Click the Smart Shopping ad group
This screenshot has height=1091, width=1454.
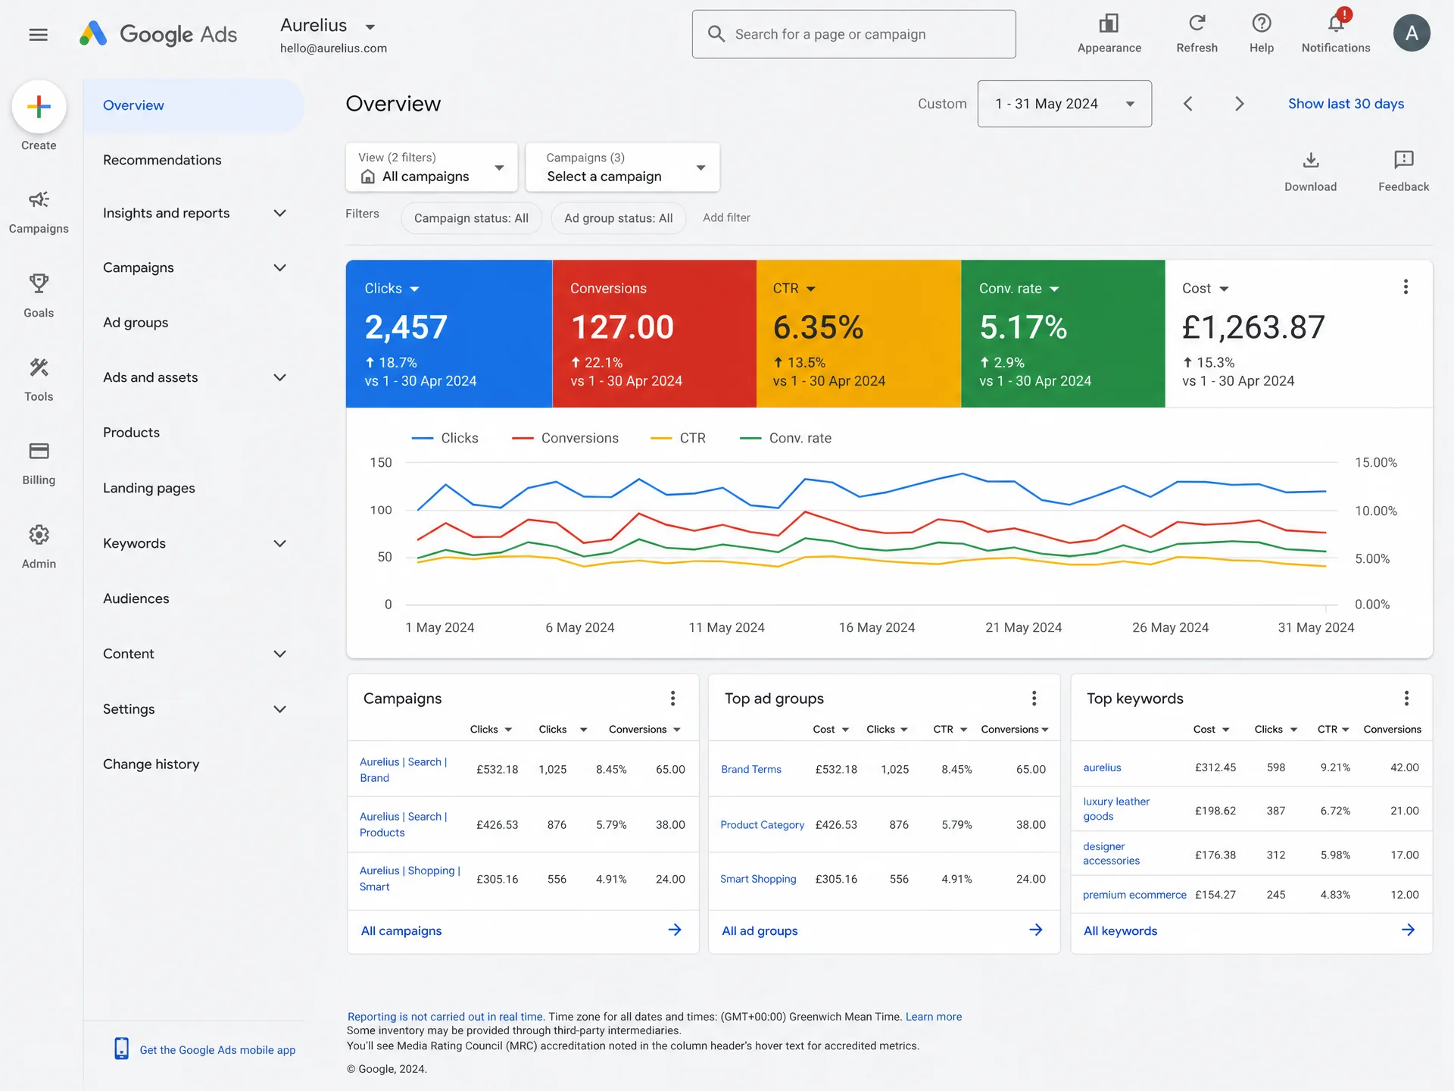pyautogui.click(x=758, y=879)
